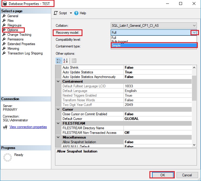Click View connection properties link

point(28,127)
